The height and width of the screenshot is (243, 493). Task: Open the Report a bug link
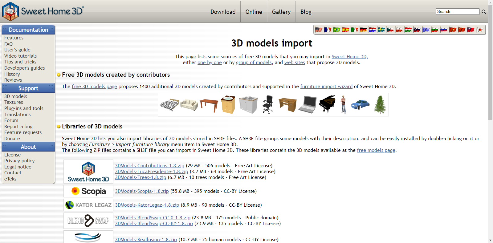tap(18, 127)
